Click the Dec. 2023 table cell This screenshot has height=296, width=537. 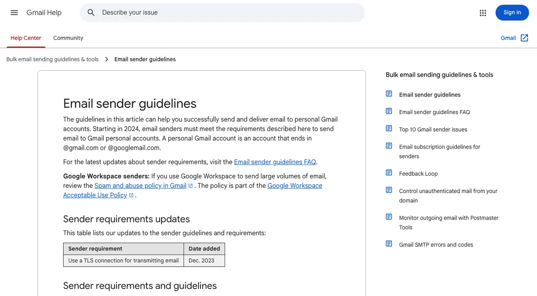coord(204,261)
